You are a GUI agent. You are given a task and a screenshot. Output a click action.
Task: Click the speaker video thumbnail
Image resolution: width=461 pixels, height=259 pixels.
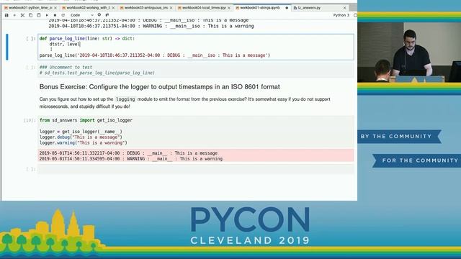click(409, 53)
